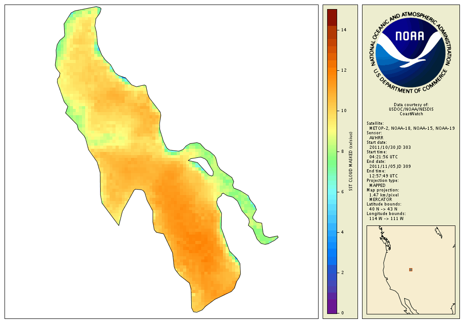The image size is (464, 323).
Task: Click the '2011/11/05 JD 309' date value
Action: pyautogui.click(x=390, y=166)
